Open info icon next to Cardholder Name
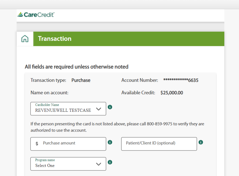 tap(110, 107)
